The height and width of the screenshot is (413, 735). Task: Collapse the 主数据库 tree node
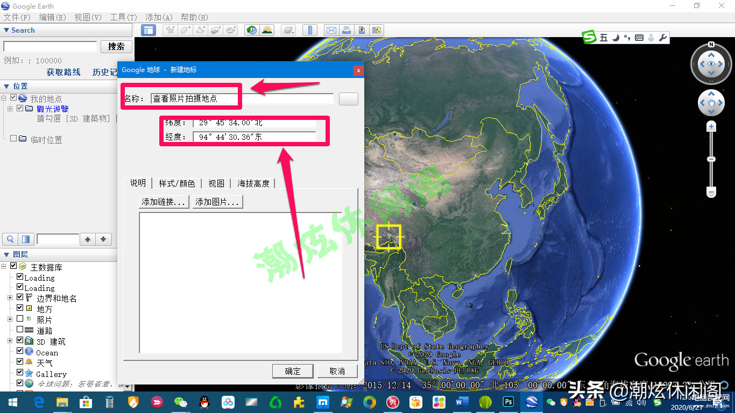tap(4, 266)
